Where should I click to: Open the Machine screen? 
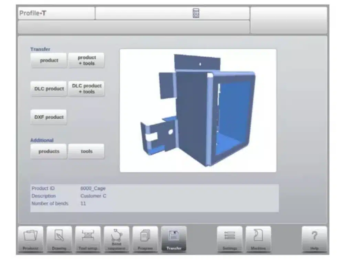click(x=258, y=239)
